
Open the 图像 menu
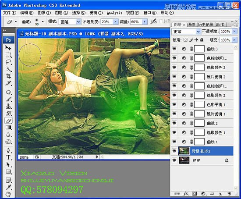pos(44,13)
